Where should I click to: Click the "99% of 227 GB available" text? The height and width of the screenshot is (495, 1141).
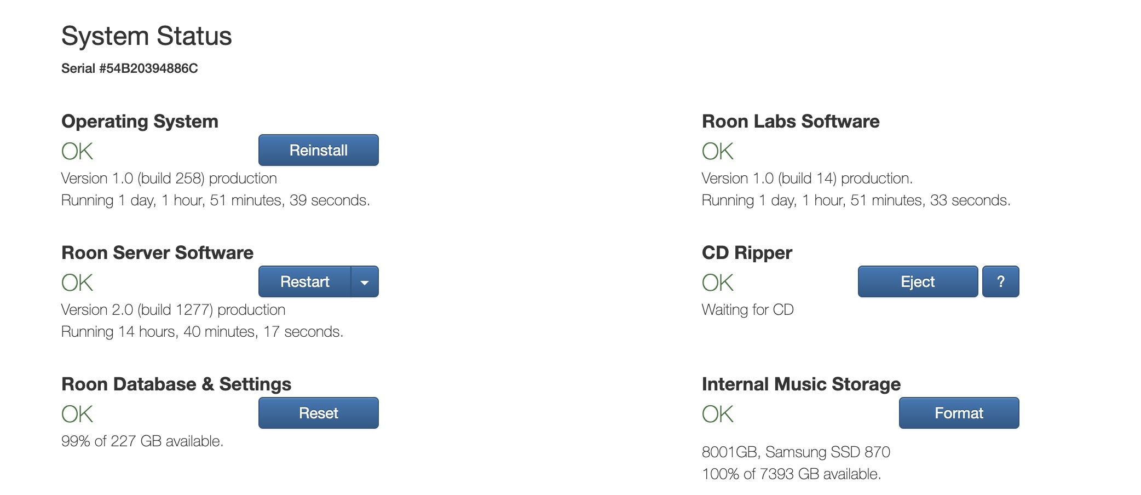coord(142,441)
